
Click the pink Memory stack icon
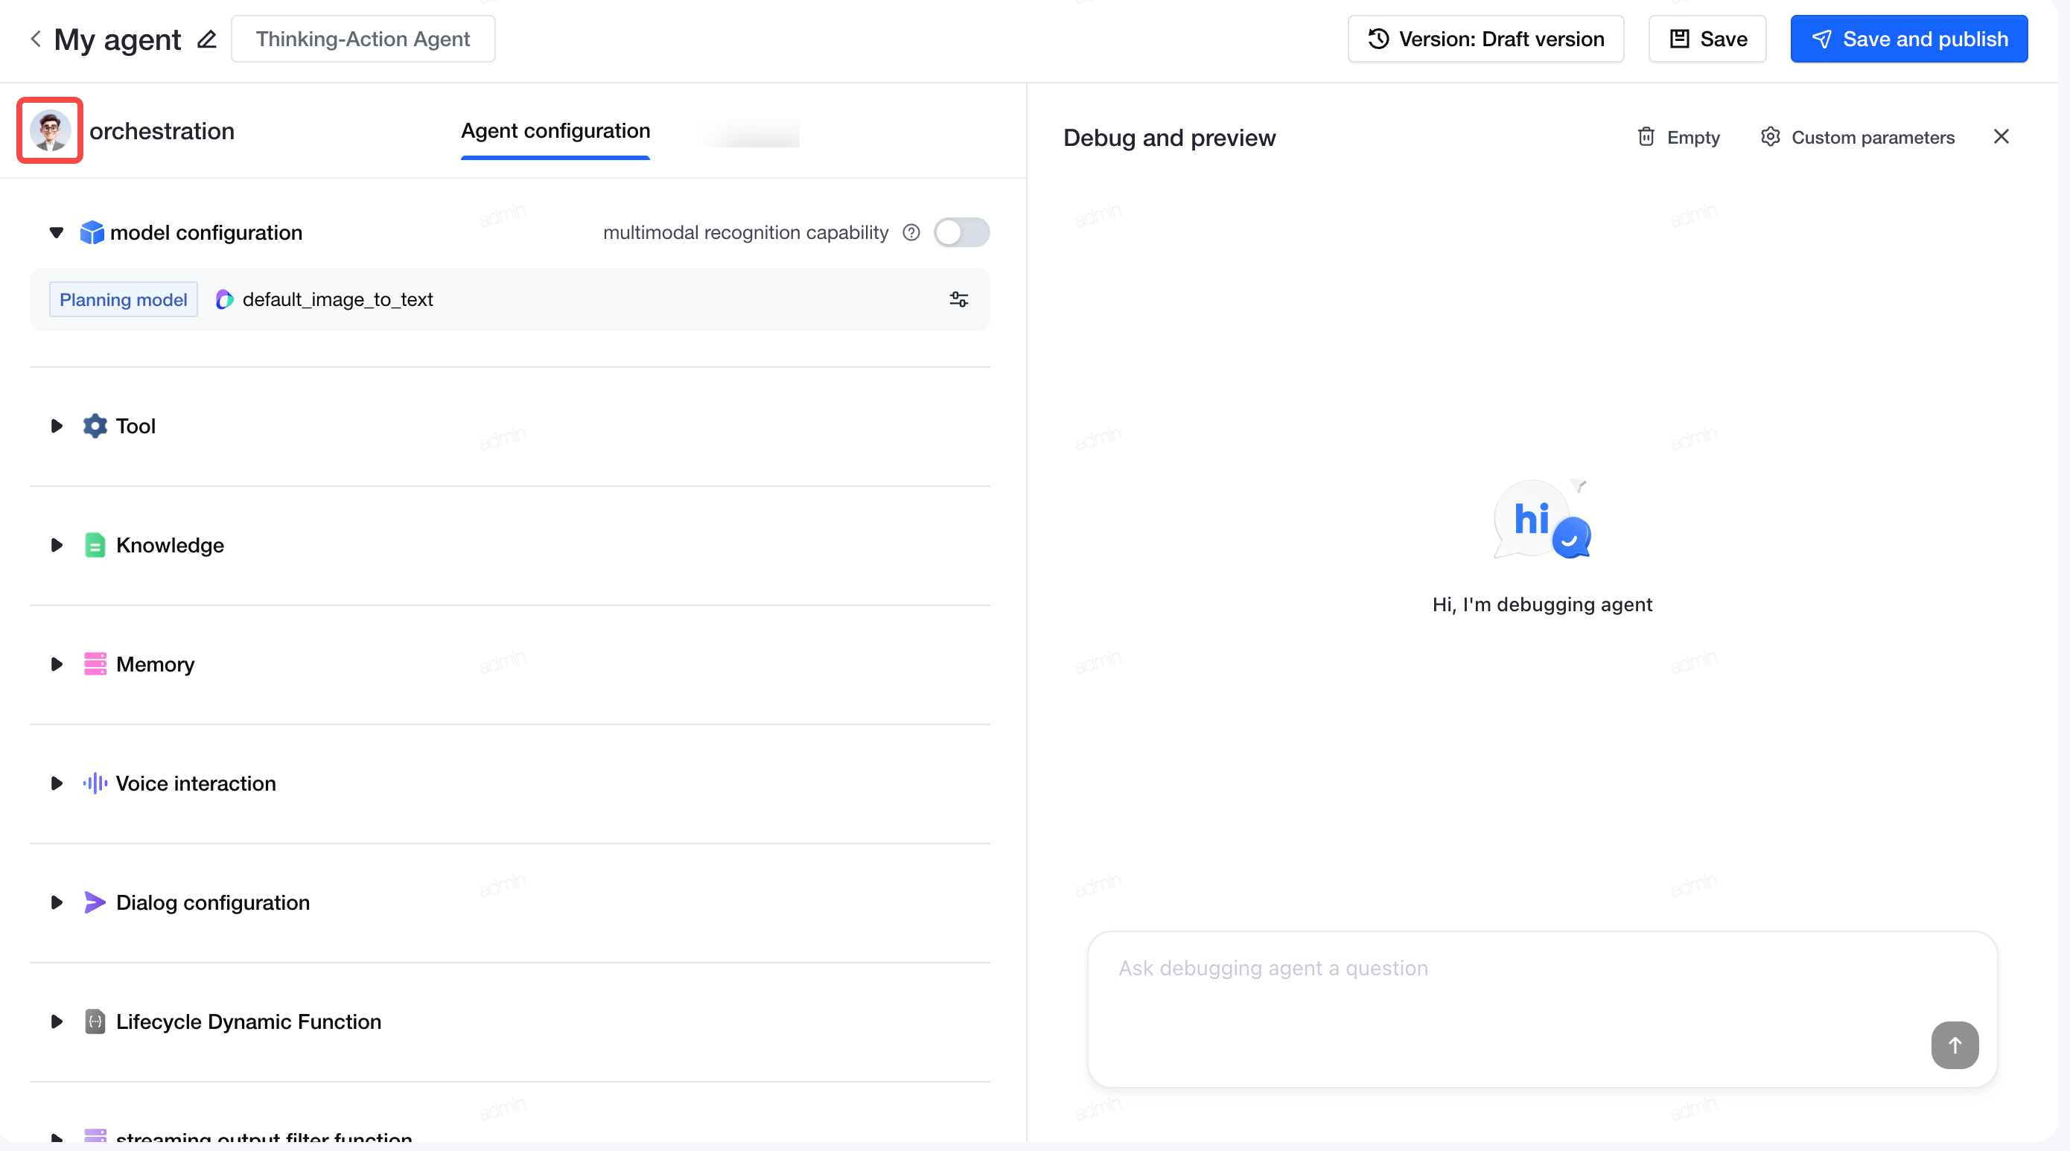point(95,664)
